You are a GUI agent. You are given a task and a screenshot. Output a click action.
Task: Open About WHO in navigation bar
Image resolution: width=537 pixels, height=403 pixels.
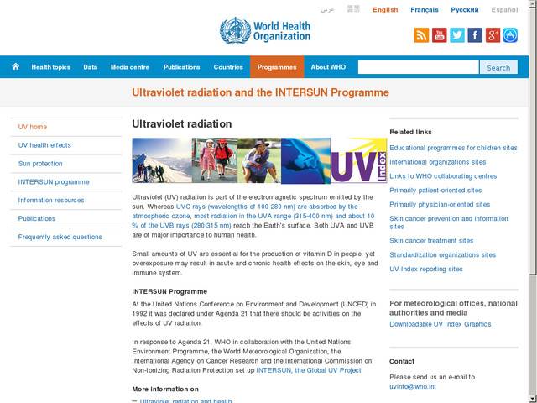(x=328, y=67)
